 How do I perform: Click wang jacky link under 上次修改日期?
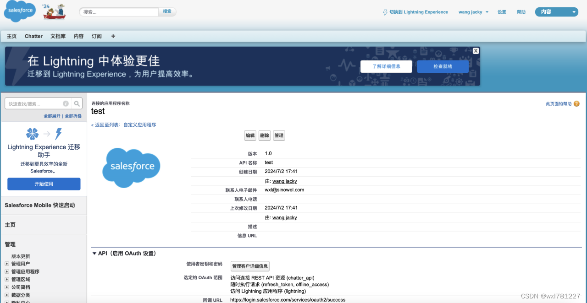coord(285,217)
